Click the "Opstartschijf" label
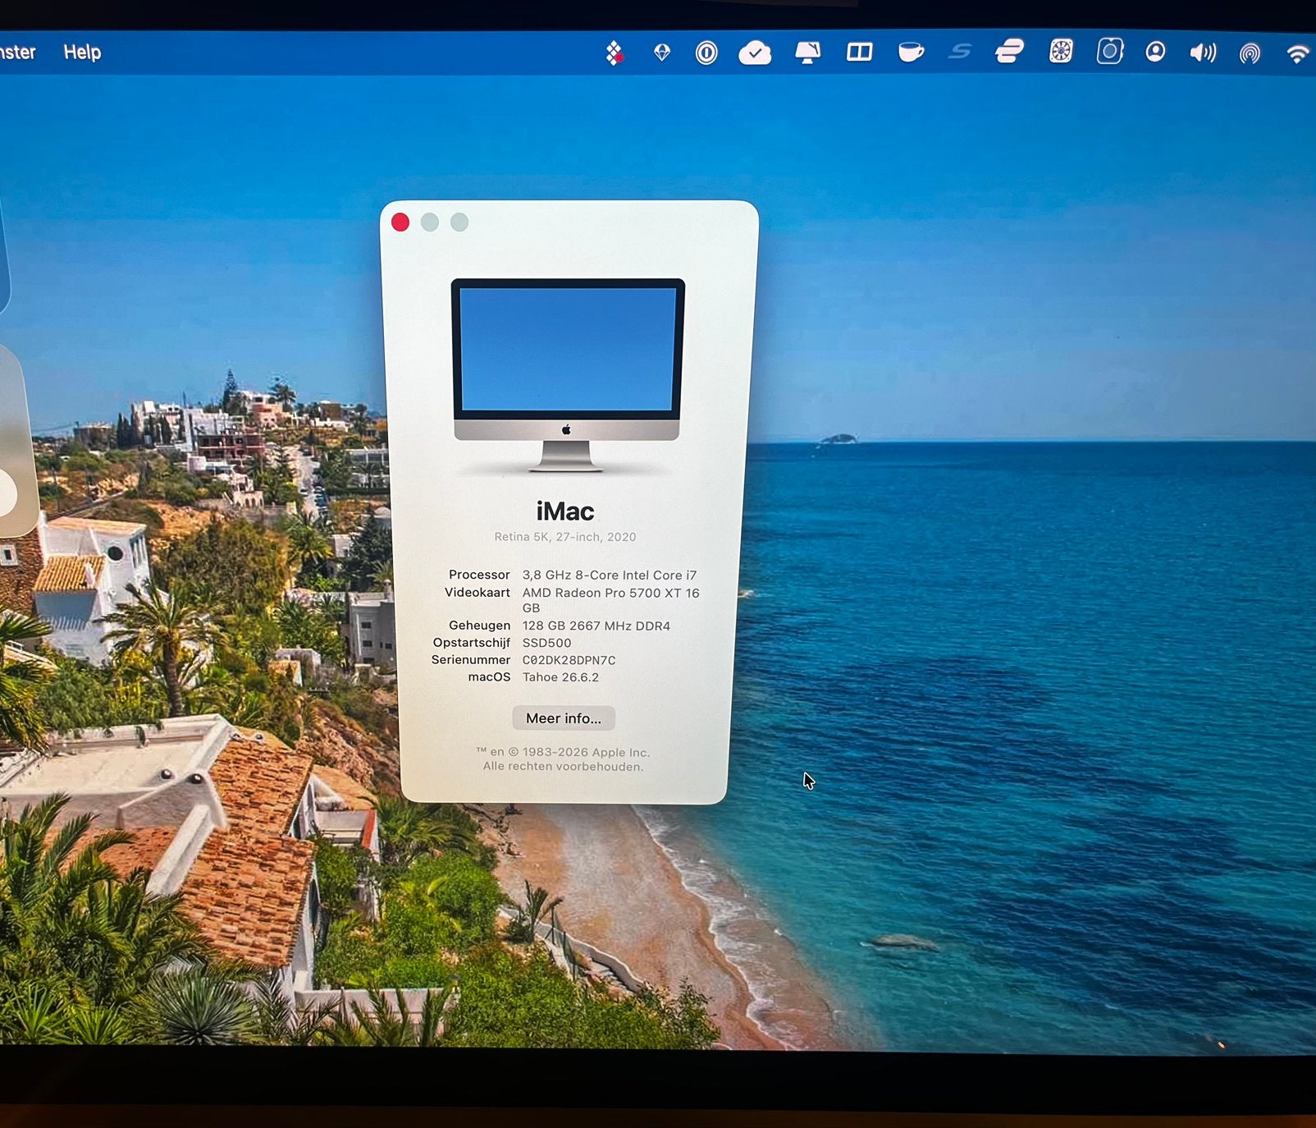This screenshot has height=1128, width=1316. [x=472, y=643]
